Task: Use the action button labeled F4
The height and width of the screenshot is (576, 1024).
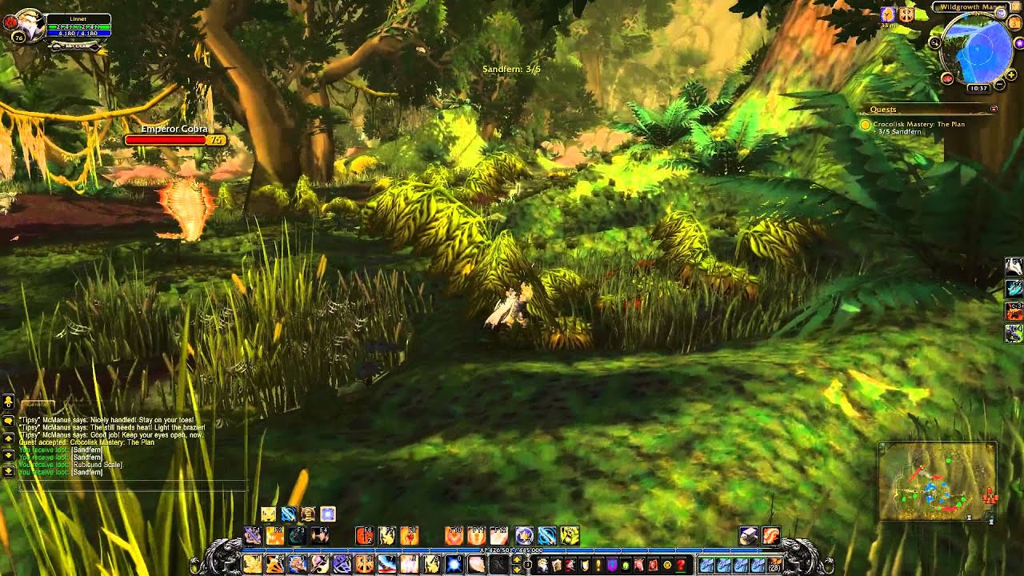Action: tap(319, 536)
